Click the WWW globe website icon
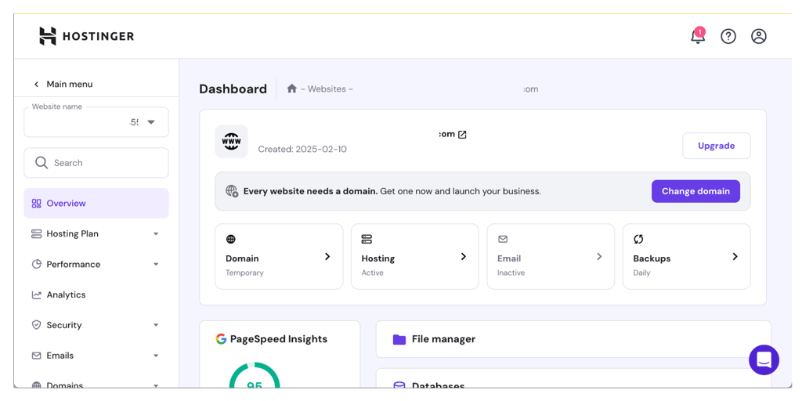Image resolution: width=802 pixels, height=401 pixels. click(x=231, y=141)
